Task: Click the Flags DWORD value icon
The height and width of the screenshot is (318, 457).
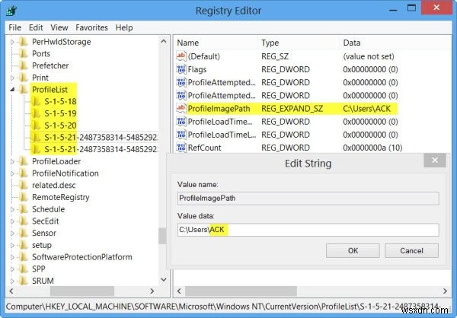Action: (x=181, y=69)
